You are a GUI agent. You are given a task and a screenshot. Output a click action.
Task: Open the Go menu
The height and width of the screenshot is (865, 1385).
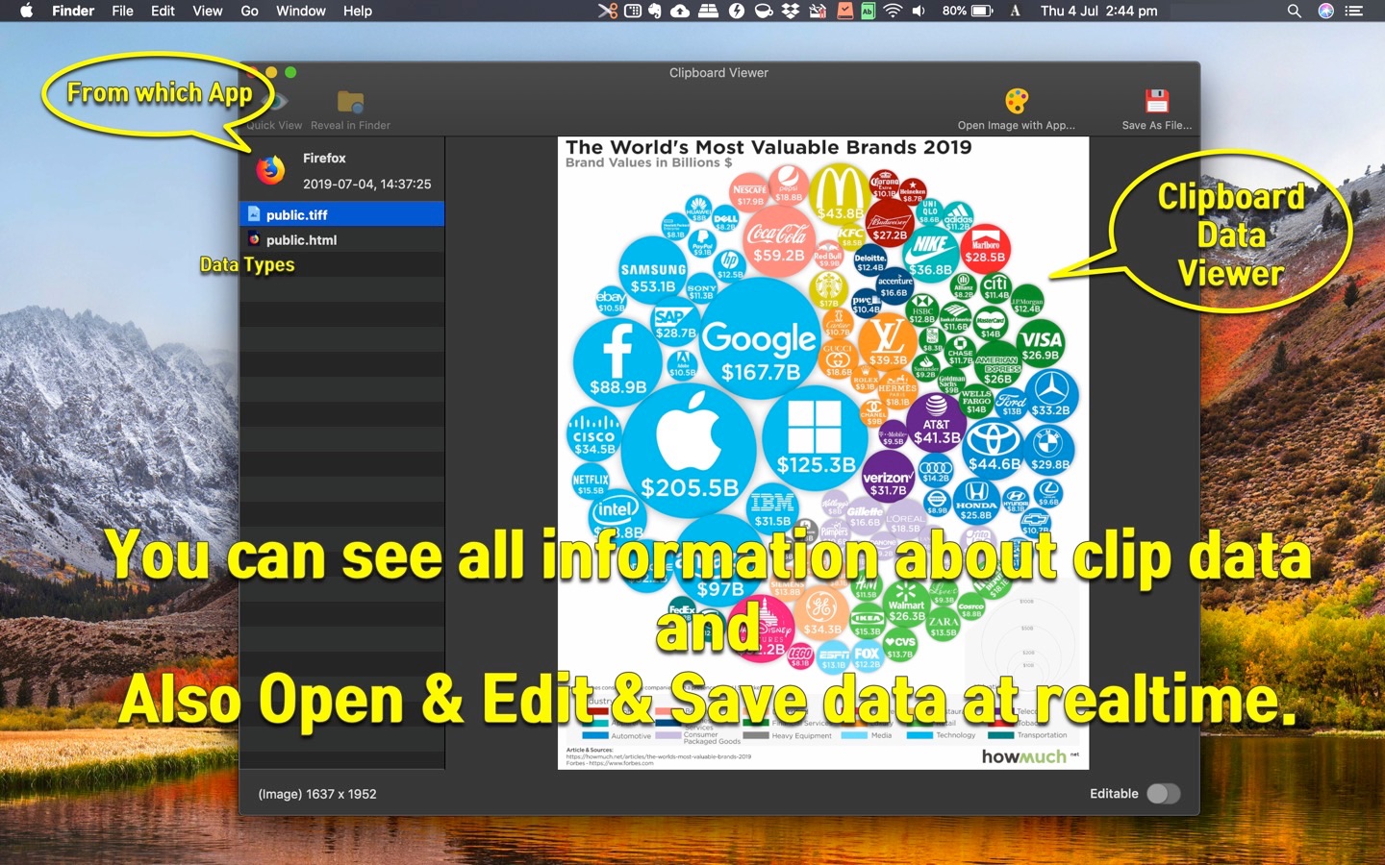click(x=249, y=11)
